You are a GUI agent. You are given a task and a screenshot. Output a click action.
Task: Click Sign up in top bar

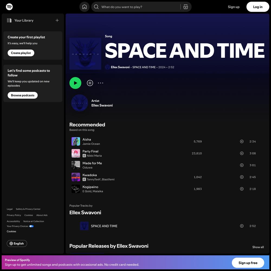coord(234,7)
